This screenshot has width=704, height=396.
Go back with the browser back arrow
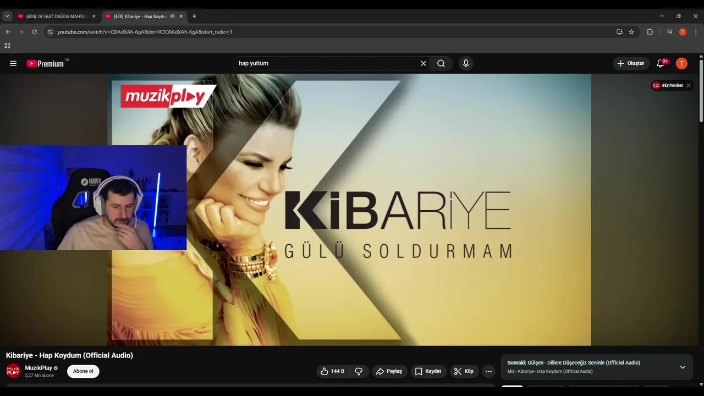8,32
